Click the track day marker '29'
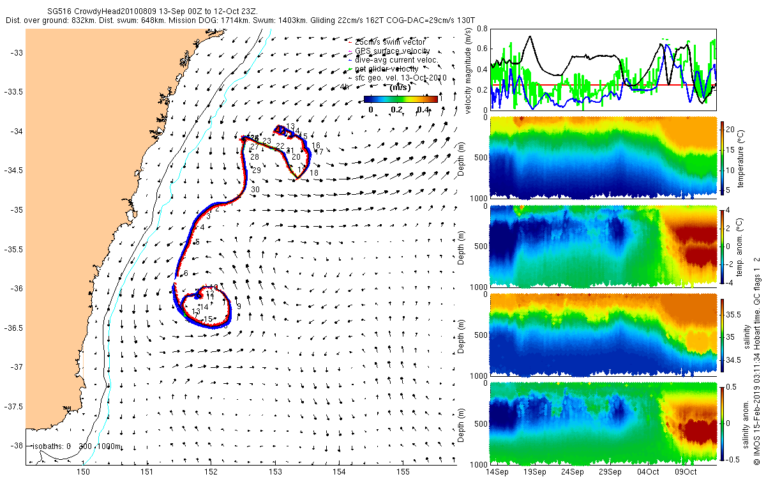 pyautogui.click(x=257, y=171)
